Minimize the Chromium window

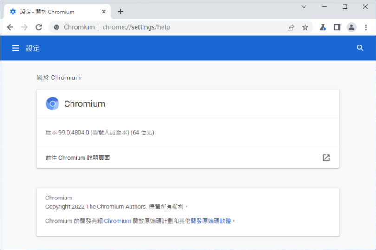[x=324, y=6]
